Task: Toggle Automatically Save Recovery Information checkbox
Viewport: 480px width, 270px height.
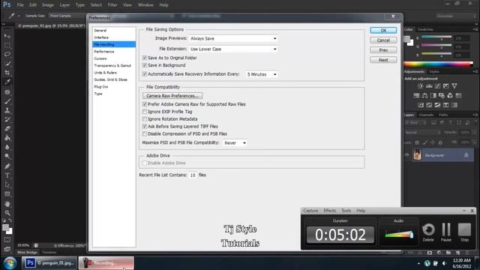Action: (145, 74)
